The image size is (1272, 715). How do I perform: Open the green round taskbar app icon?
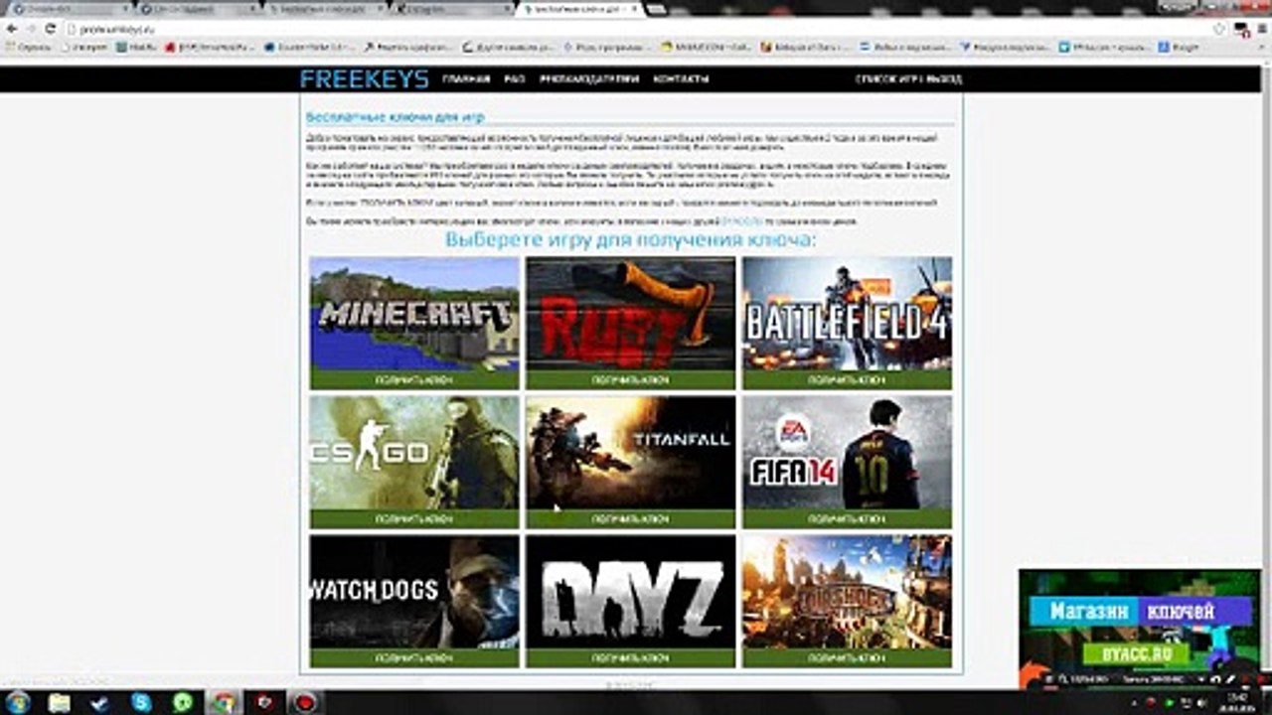coord(183,702)
